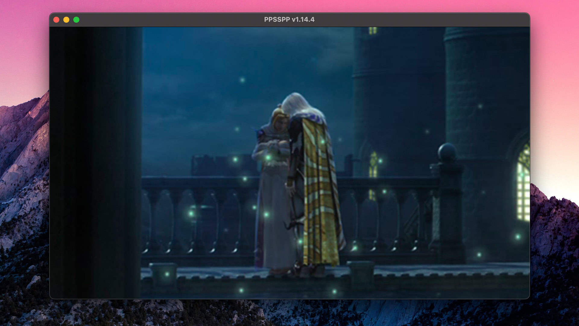The height and width of the screenshot is (326, 579).
Task: Click the green fullscreen window button
Action: coord(76,20)
